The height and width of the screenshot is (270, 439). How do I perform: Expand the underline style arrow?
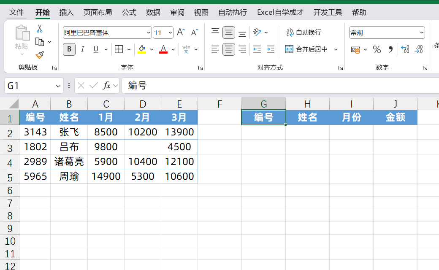pyautogui.click(x=106, y=49)
